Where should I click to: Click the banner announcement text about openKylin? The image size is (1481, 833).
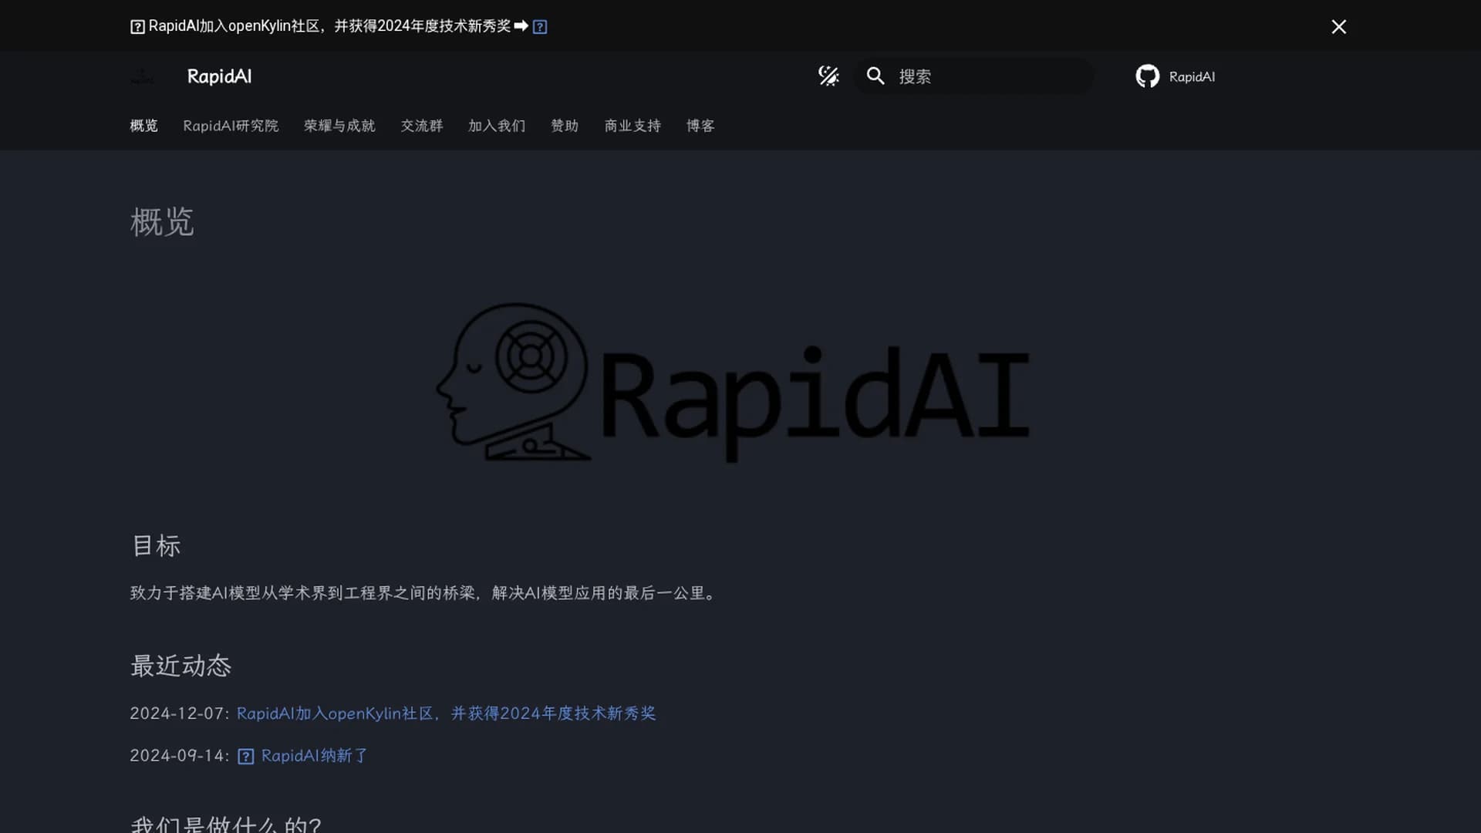pos(329,26)
